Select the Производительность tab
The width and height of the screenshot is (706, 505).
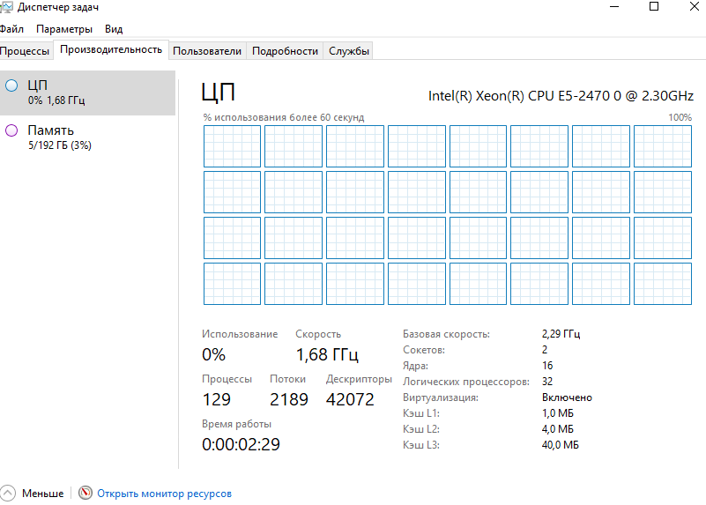pyautogui.click(x=111, y=49)
